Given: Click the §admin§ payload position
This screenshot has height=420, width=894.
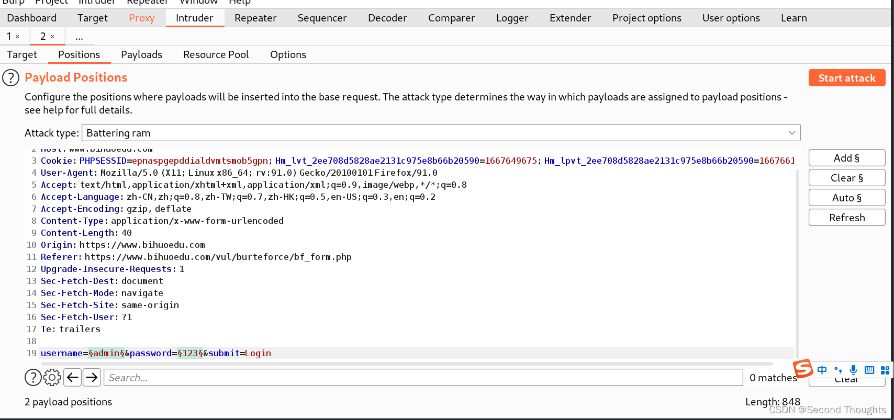Looking at the screenshot, I should tap(106, 353).
